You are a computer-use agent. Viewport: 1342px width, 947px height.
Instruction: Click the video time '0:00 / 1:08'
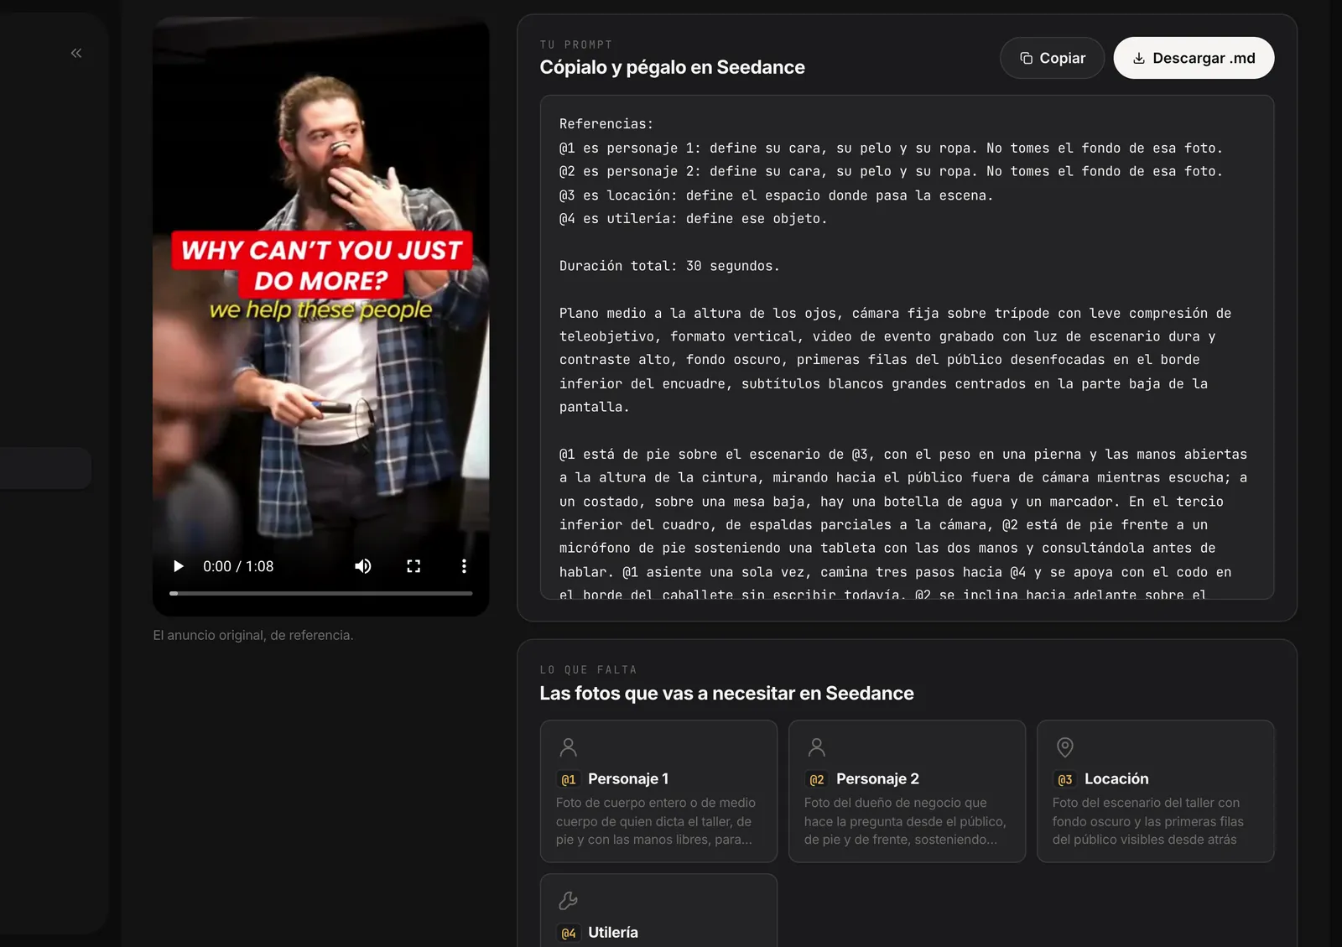(238, 566)
